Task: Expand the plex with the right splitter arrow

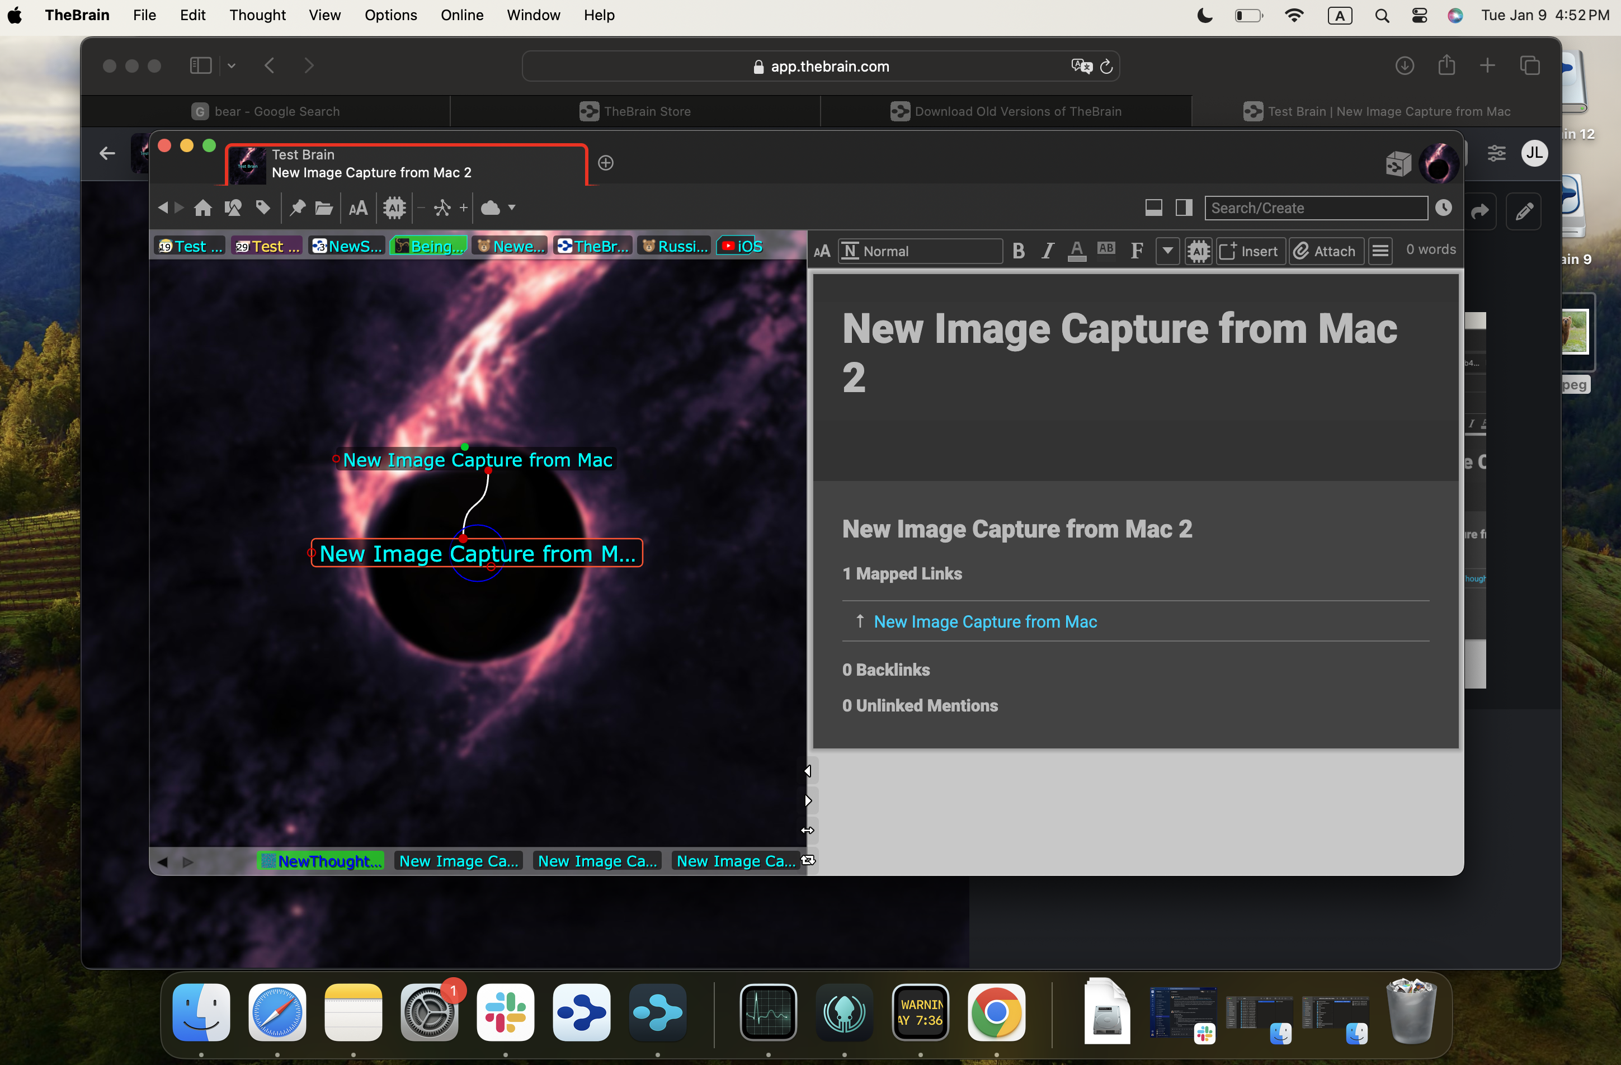Action: 807,801
